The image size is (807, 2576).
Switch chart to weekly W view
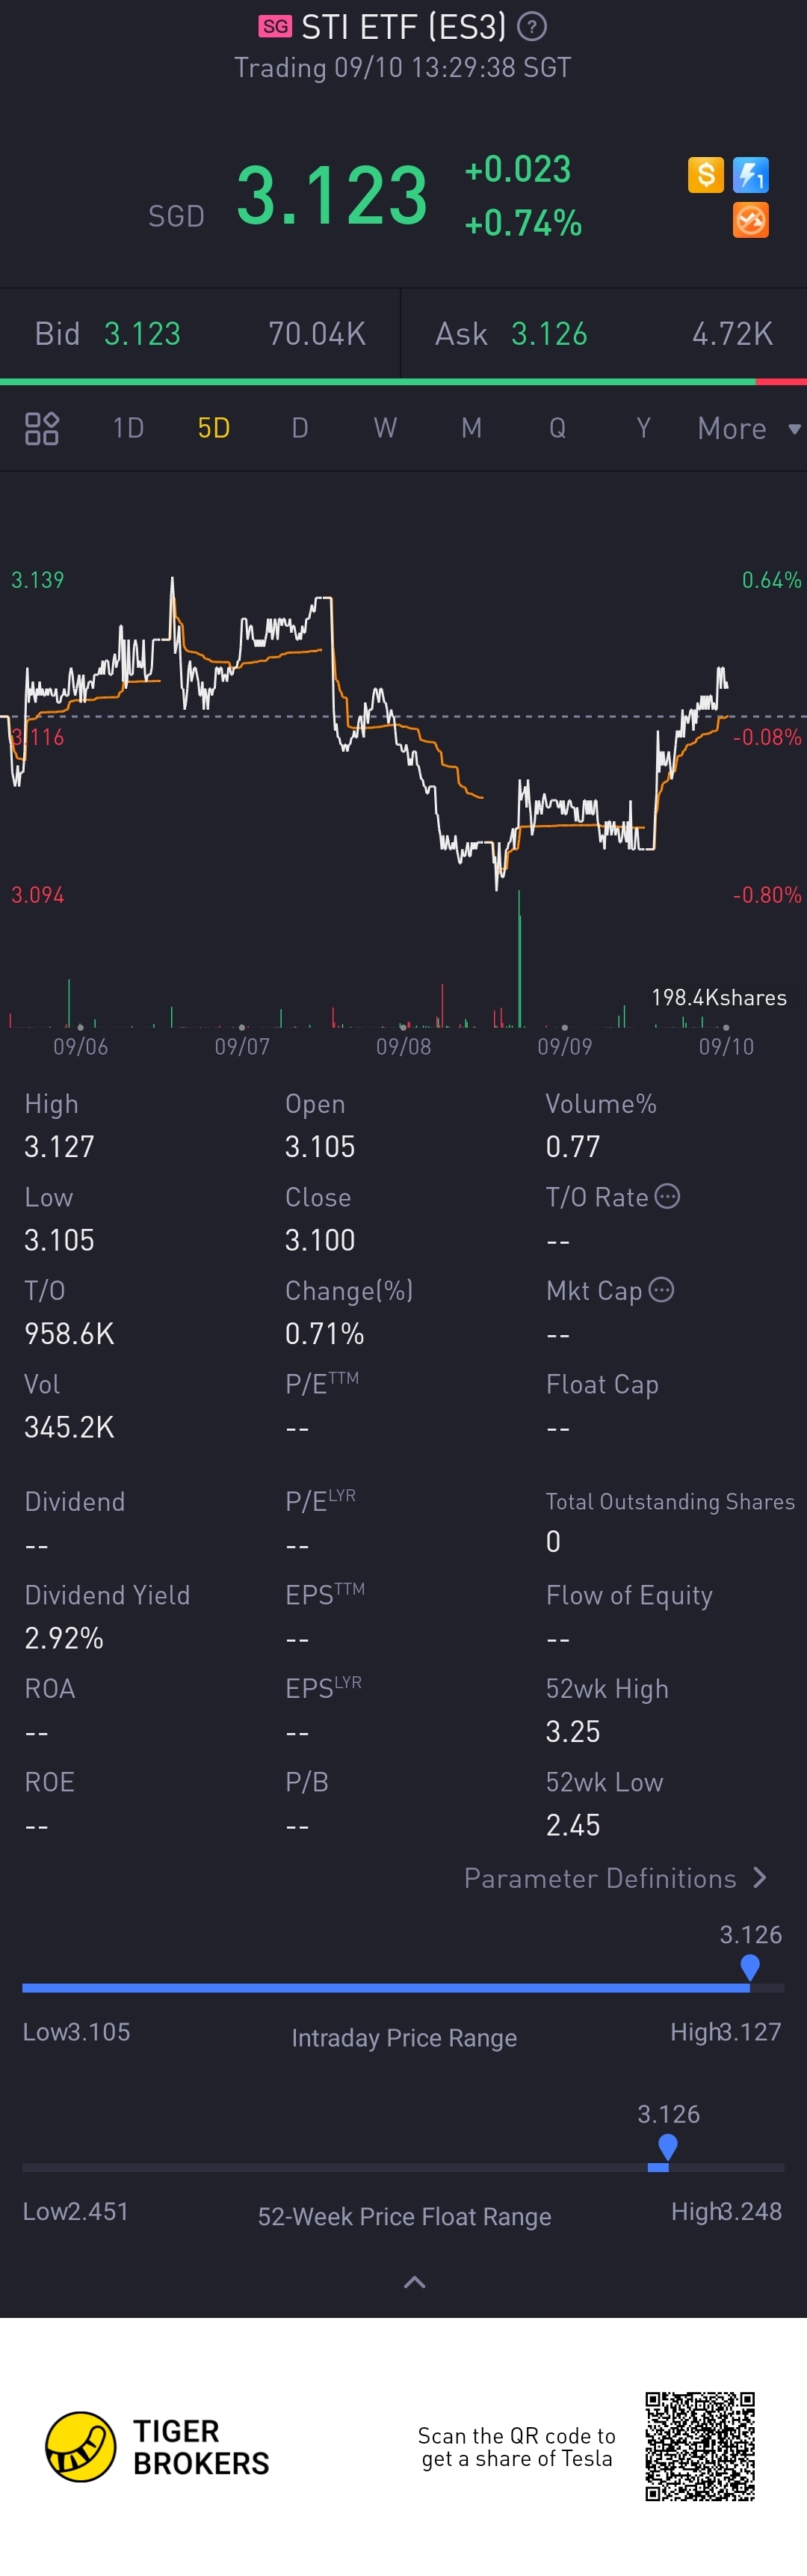pos(386,428)
